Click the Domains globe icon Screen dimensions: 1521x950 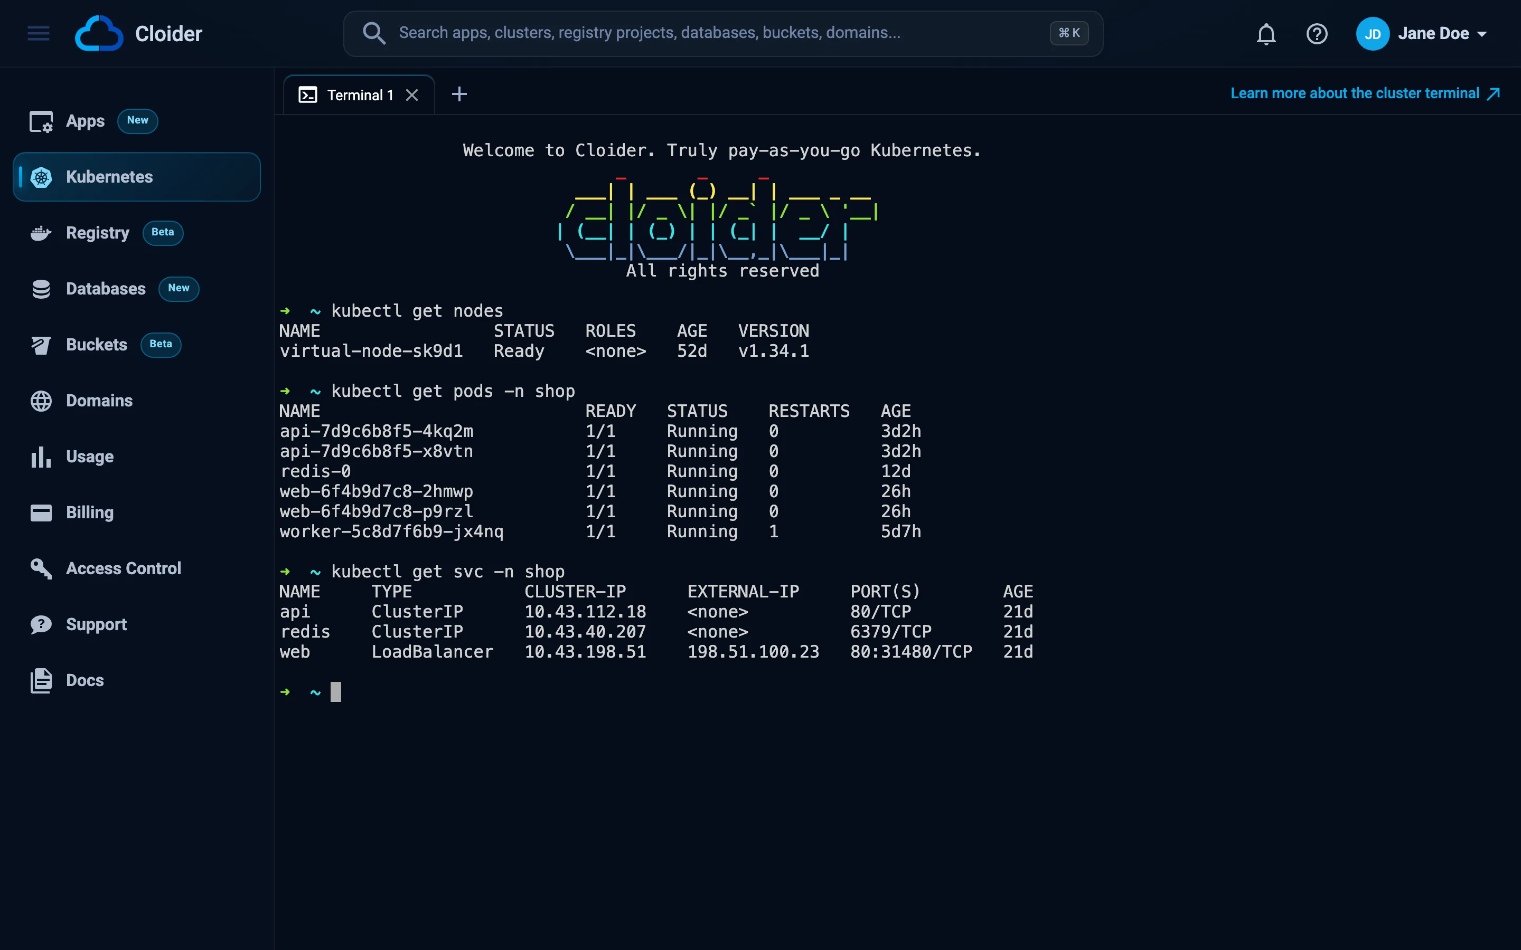42,401
